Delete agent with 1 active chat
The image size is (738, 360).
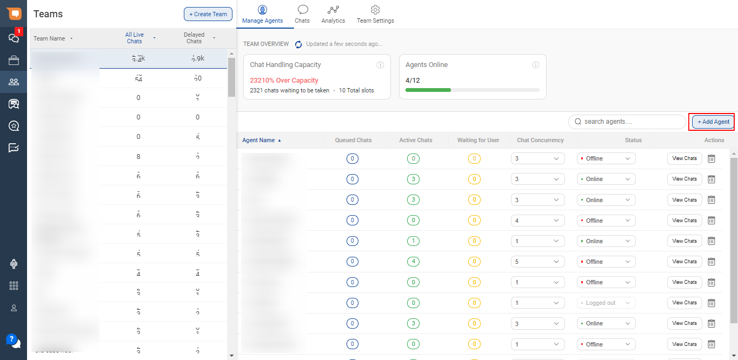pyautogui.click(x=712, y=241)
